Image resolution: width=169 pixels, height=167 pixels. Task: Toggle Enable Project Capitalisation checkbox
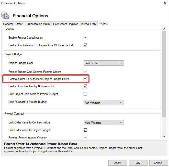click(85, 38)
